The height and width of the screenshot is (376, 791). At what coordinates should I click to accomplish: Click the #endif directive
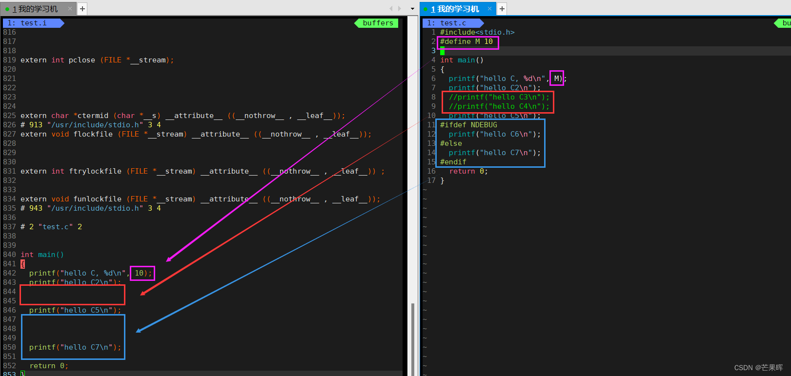(453, 162)
